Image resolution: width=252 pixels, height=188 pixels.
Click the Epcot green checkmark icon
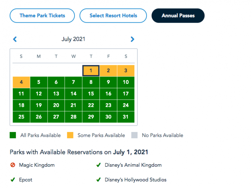13,180
